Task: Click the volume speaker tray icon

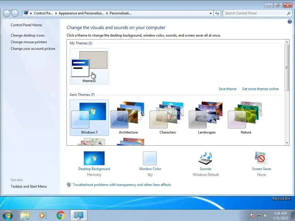Action: pyautogui.click(x=266, y=216)
